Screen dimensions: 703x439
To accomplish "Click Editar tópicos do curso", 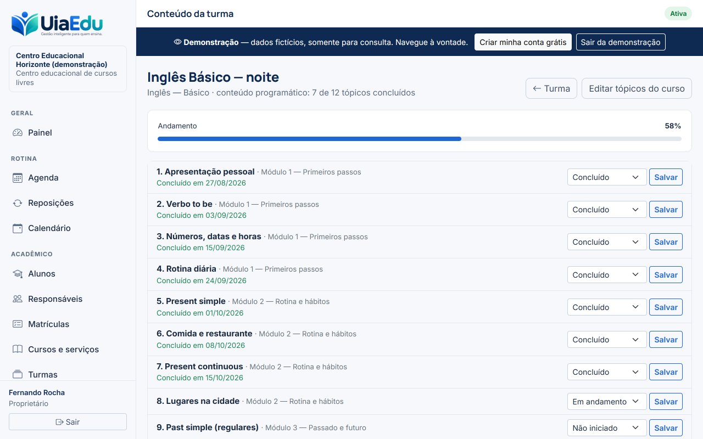I will click(637, 88).
